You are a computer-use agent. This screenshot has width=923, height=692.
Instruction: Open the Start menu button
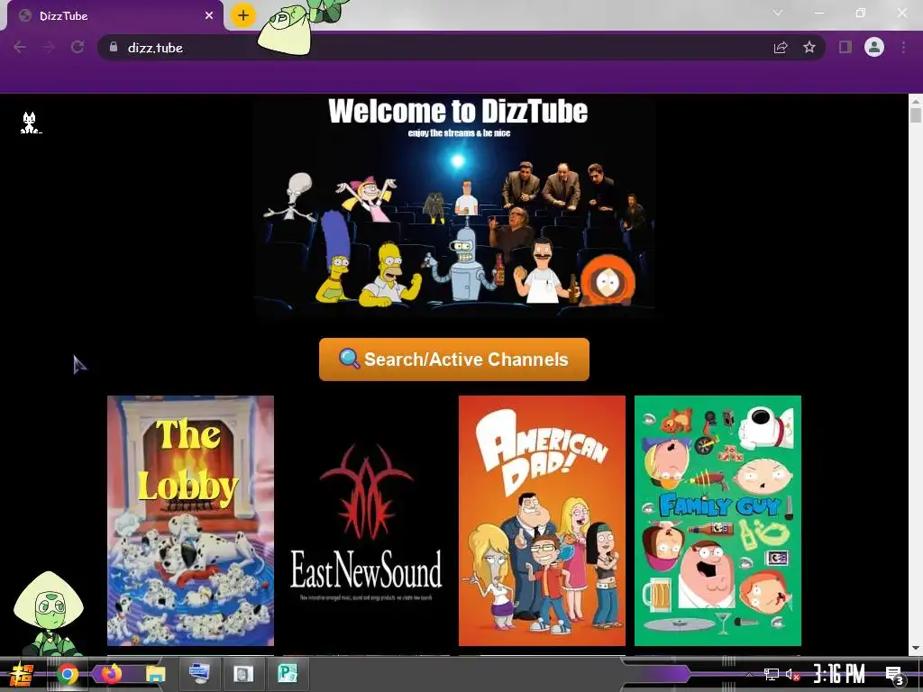point(22,674)
